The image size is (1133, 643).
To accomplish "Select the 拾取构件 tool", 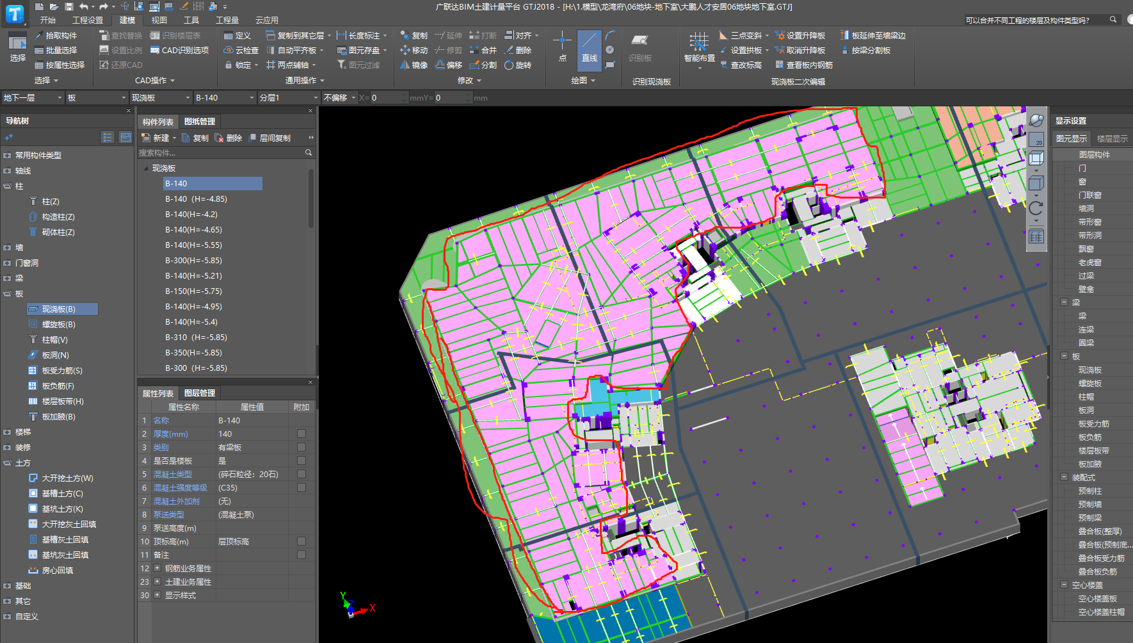I will click(56, 35).
